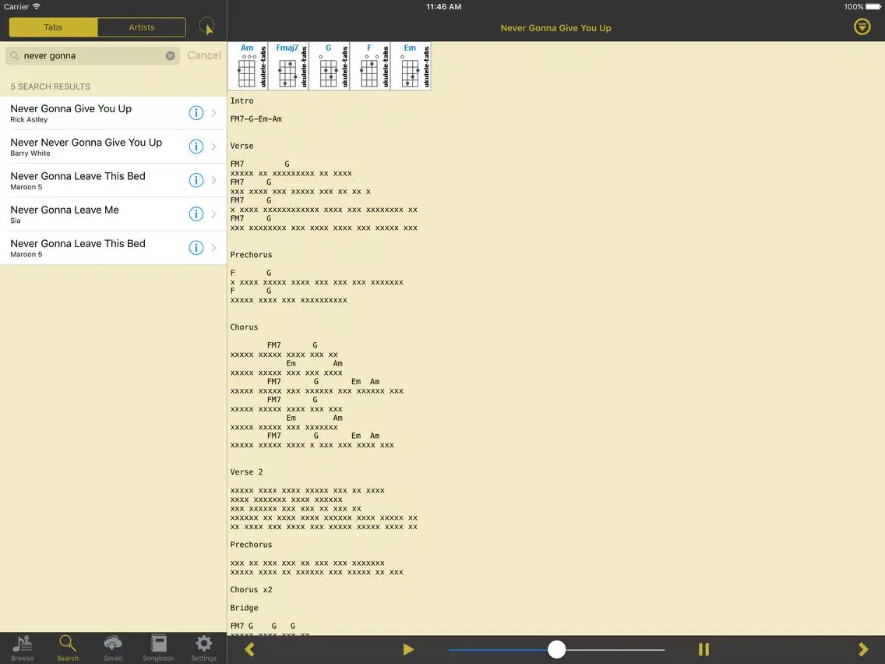Open the Songbook section
The height and width of the screenshot is (664, 885).
tap(158, 647)
